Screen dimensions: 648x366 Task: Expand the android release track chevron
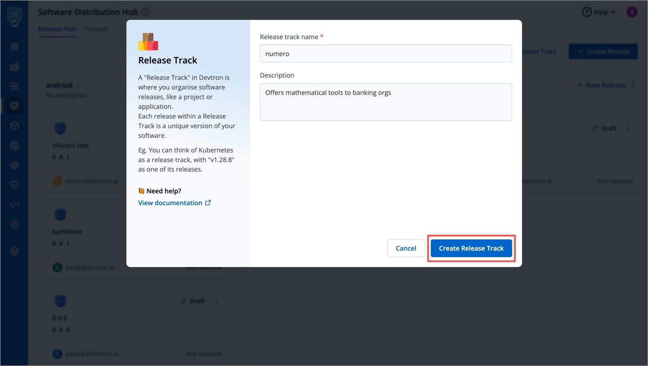coord(78,85)
